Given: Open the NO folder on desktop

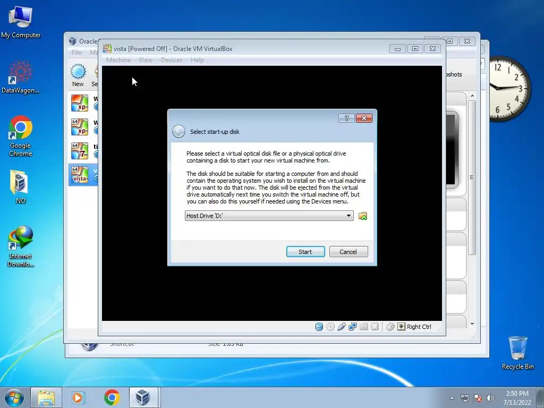Looking at the screenshot, I should (20, 186).
